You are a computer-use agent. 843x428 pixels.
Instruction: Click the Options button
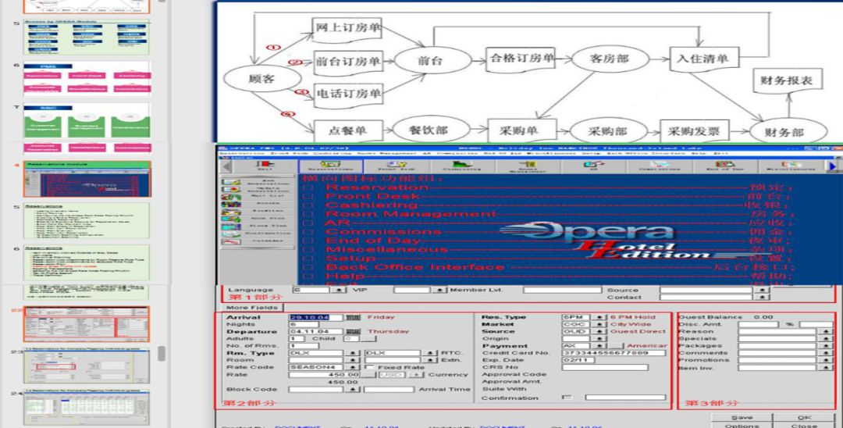pyautogui.click(x=742, y=426)
